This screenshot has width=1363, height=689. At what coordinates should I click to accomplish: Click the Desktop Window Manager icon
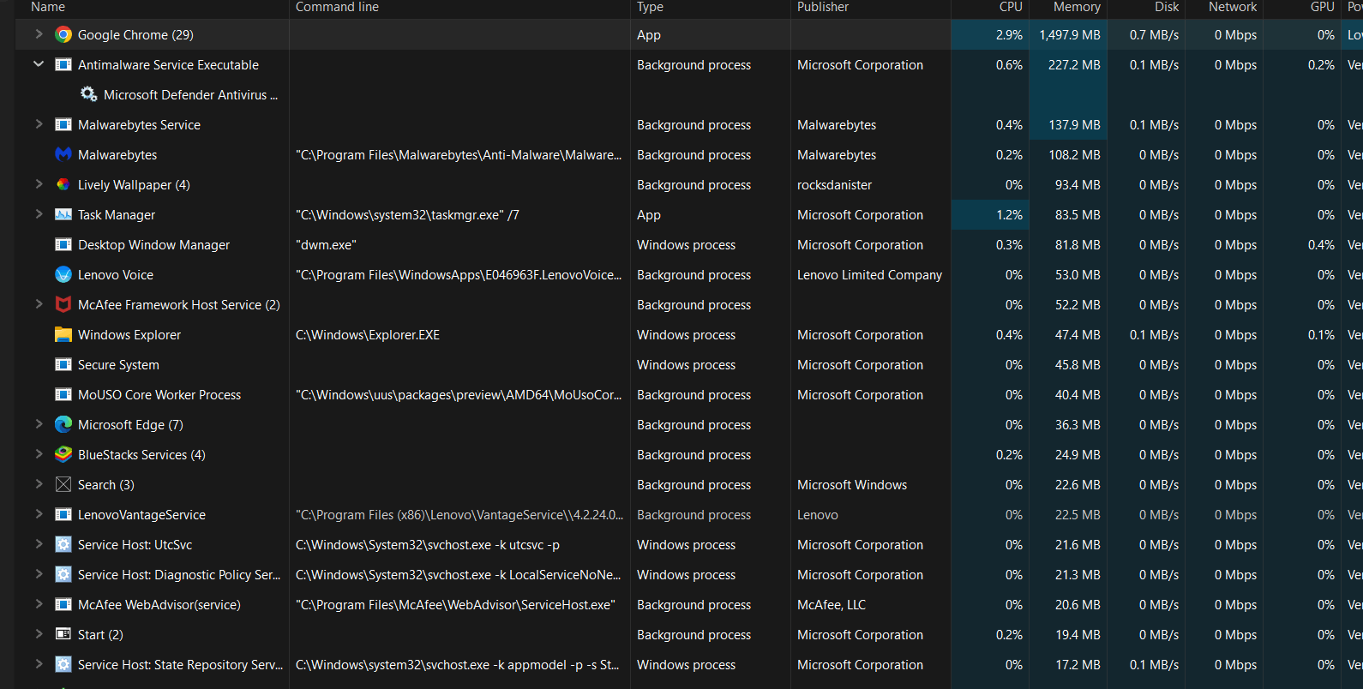[x=63, y=244]
